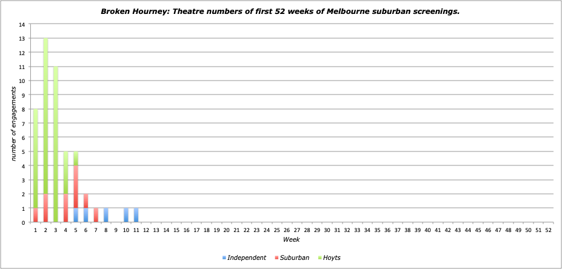Select the red Suburban segment in week 5
This screenshot has height=269, width=562.
click(76, 187)
